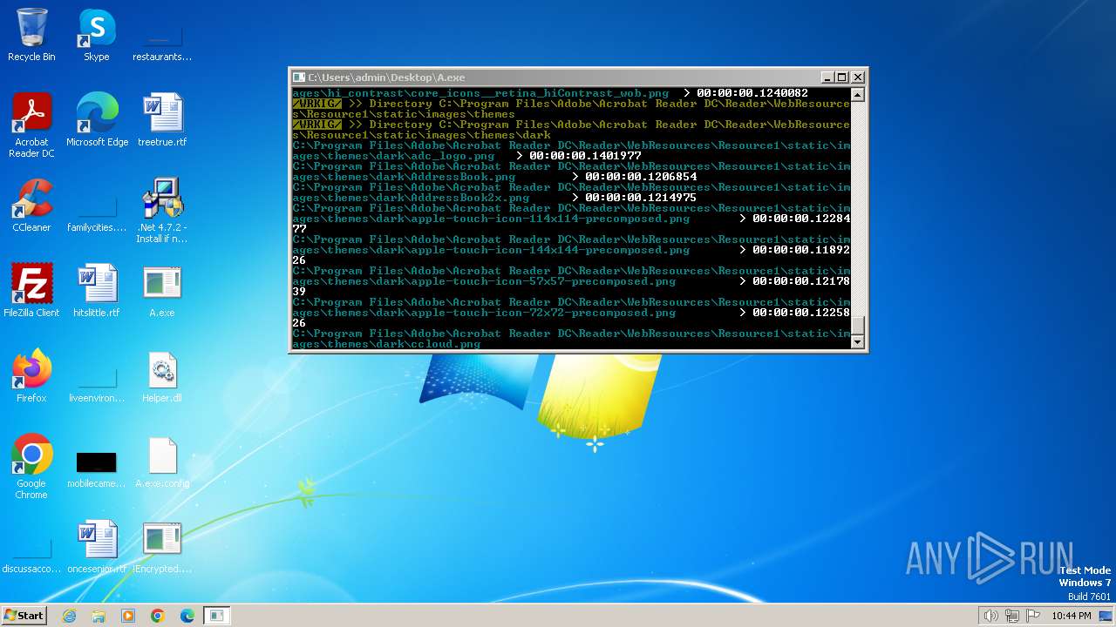Select the restaurants desktop file
Image resolution: width=1116 pixels, height=627 pixels.
[161, 42]
